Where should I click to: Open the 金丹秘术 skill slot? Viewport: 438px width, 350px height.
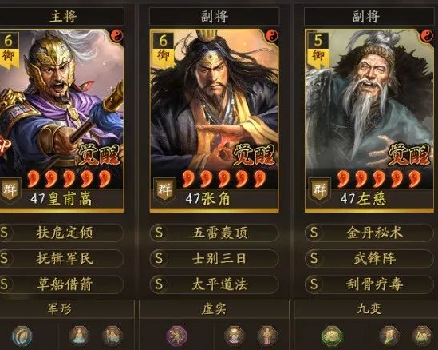(x=369, y=233)
